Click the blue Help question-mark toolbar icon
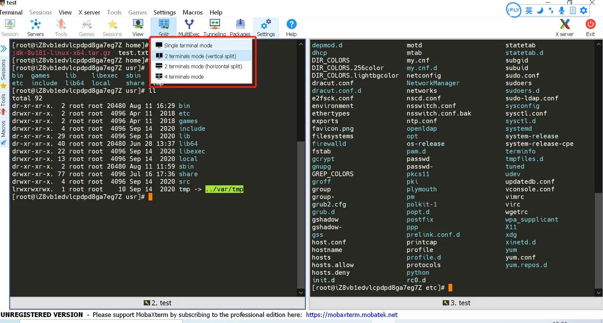The height and width of the screenshot is (323, 603). 292,28
